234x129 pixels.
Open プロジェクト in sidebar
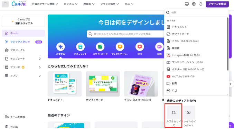tap(23, 50)
